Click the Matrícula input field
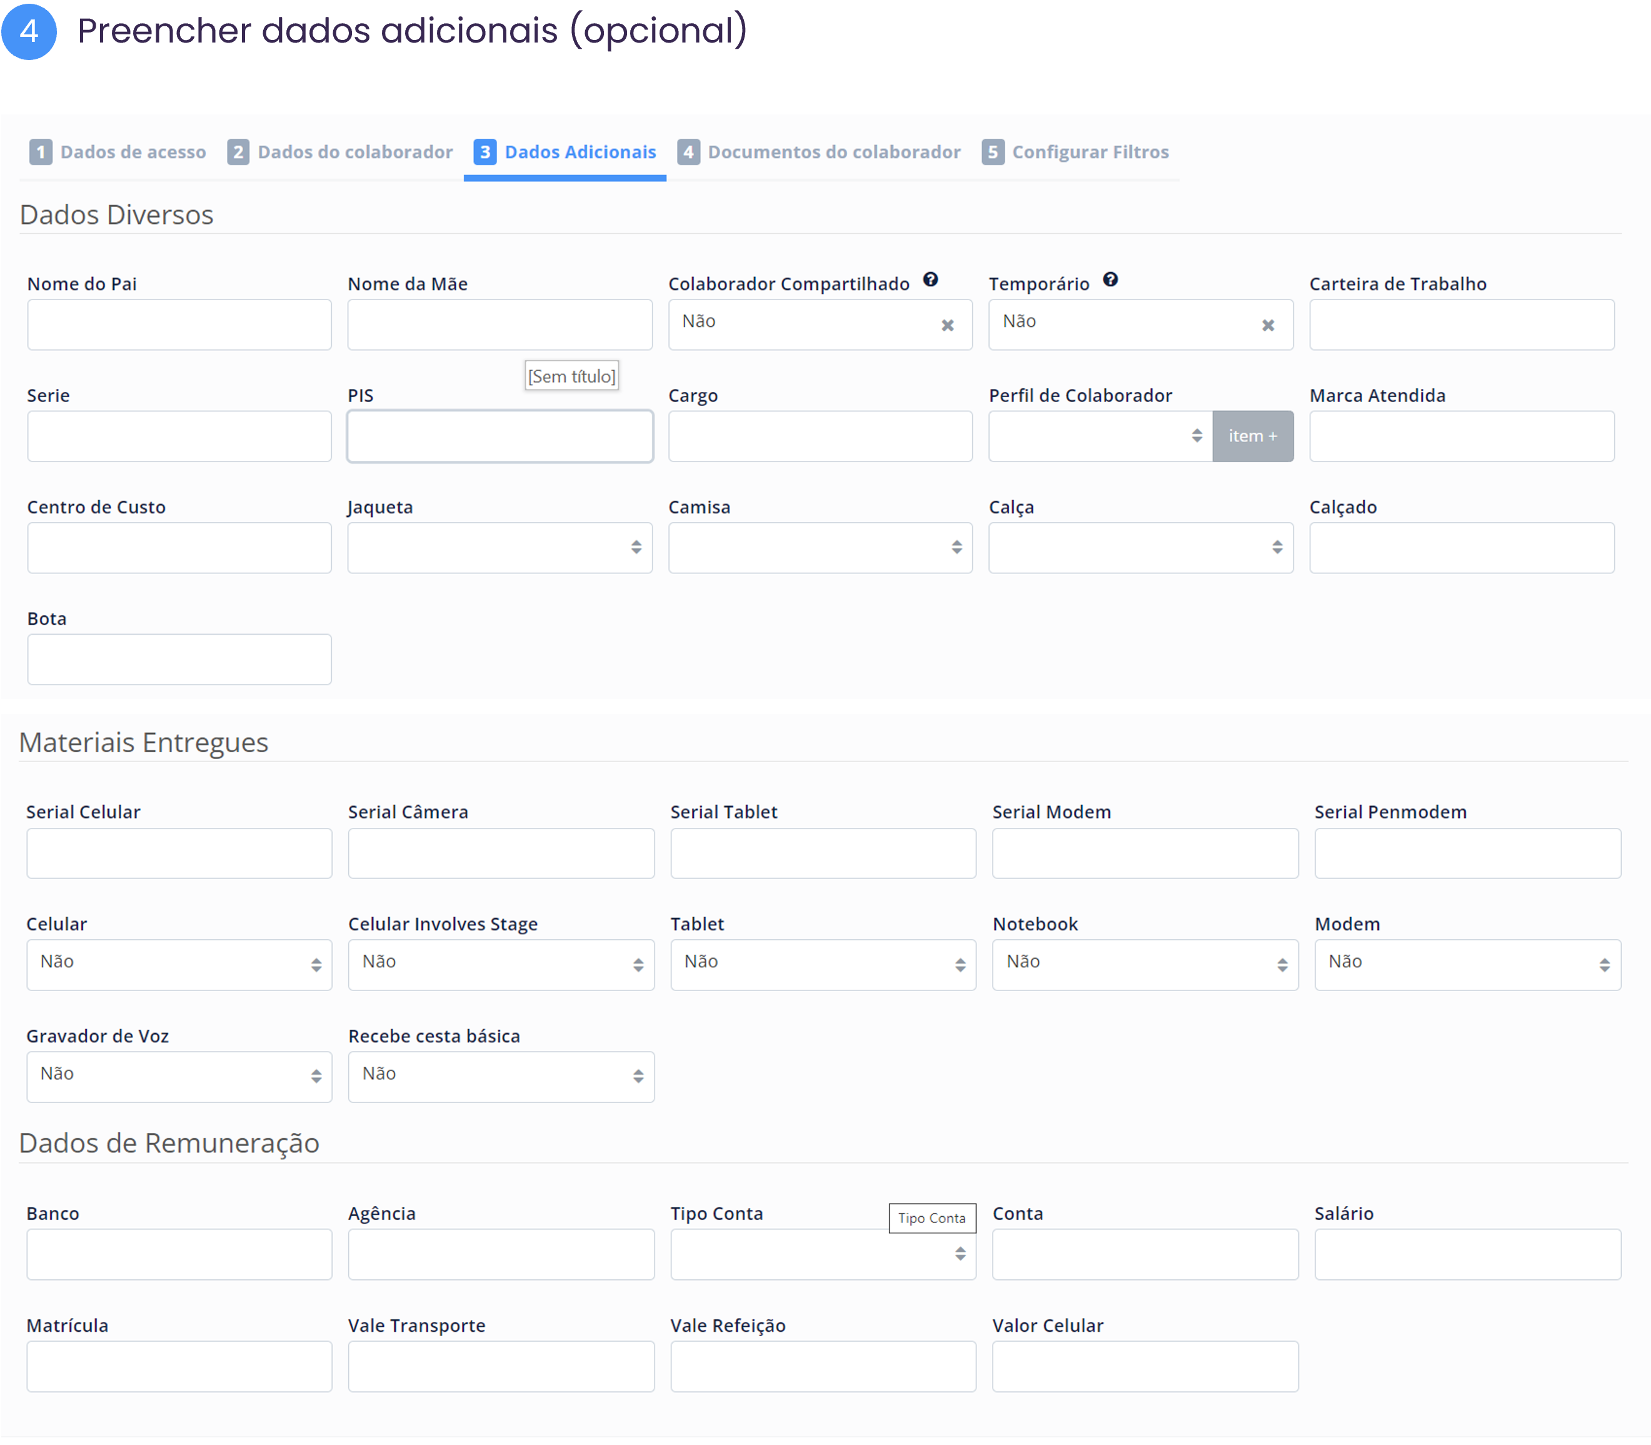The height and width of the screenshot is (1445, 1651). tap(179, 1366)
